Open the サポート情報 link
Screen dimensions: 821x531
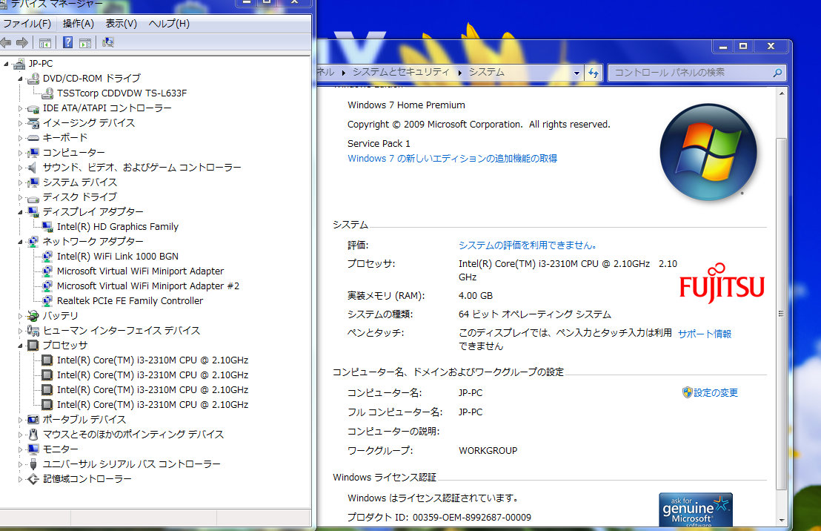[x=705, y=334]
